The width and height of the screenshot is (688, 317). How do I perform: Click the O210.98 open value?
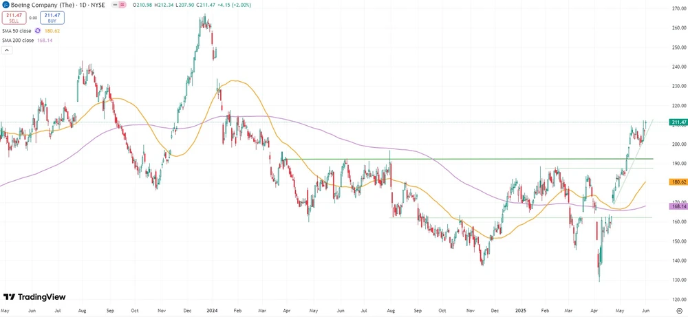(x=142, y=5)
